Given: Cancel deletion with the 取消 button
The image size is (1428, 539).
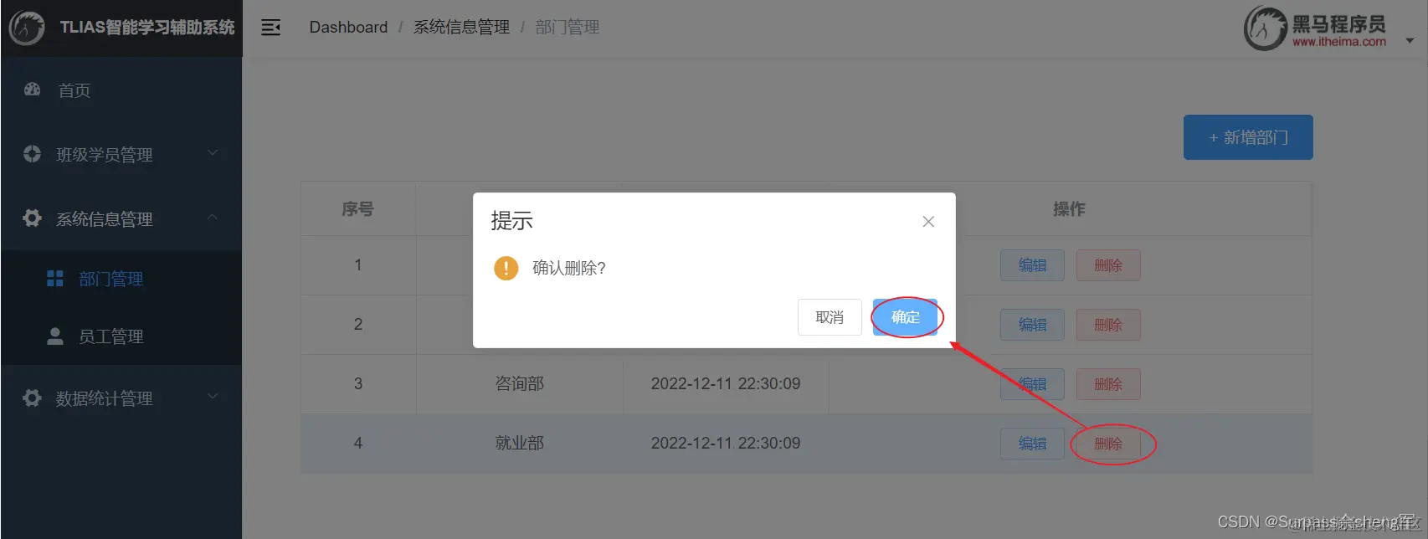Looking at the screenshot, I should point(830,317).
